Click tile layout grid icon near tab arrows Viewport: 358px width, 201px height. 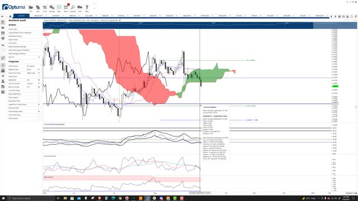pyautogui.click(x=340, y=16)
